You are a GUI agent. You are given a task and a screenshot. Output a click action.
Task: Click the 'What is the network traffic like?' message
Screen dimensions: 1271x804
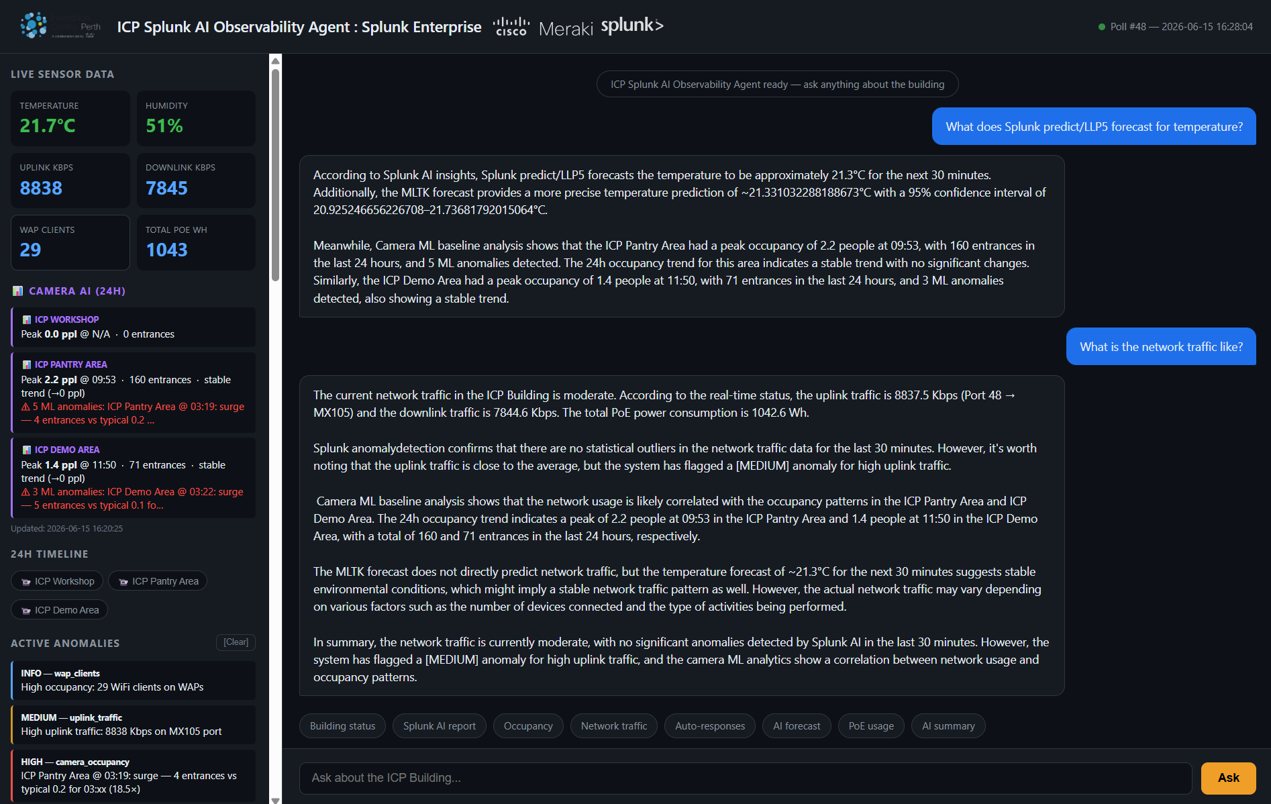click(x=1161, y=346)
